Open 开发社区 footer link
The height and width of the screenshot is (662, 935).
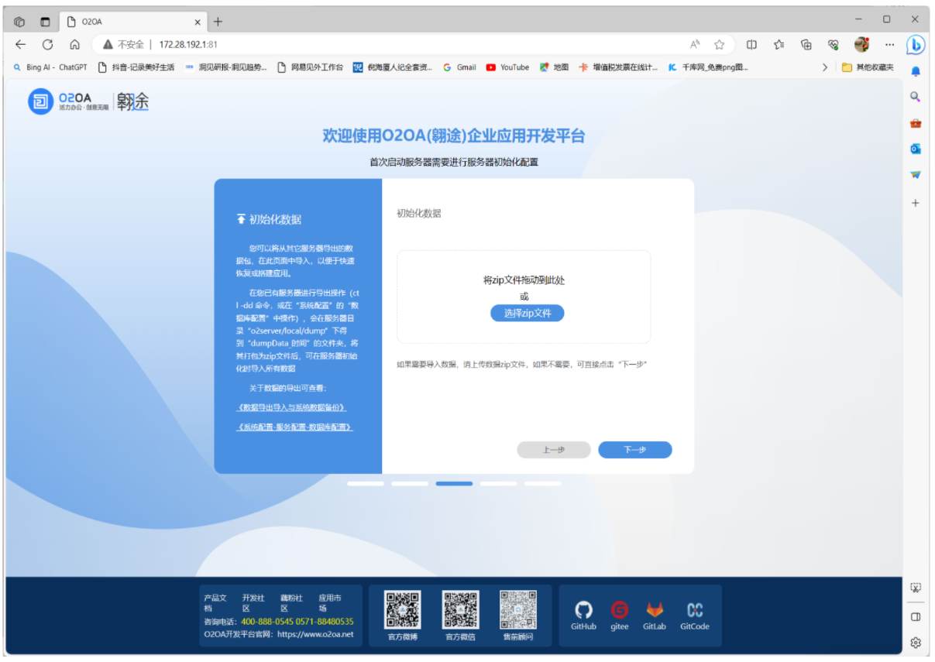click(x=253, y=603)
